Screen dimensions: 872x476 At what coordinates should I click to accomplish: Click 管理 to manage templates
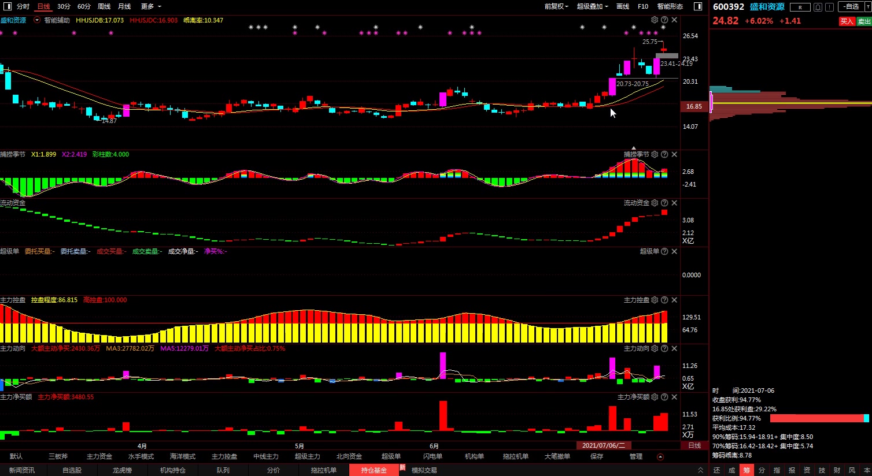(x=636, y=456)
